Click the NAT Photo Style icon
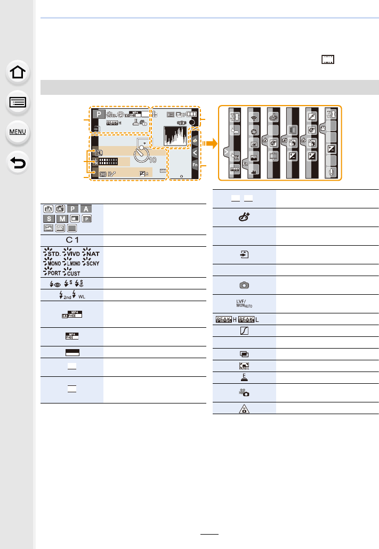 click(x=91, y=253)
